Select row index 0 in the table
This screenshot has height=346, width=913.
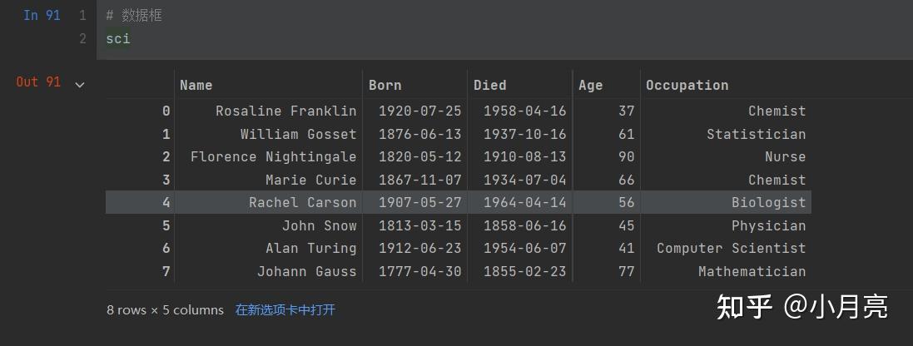point(166,111)
